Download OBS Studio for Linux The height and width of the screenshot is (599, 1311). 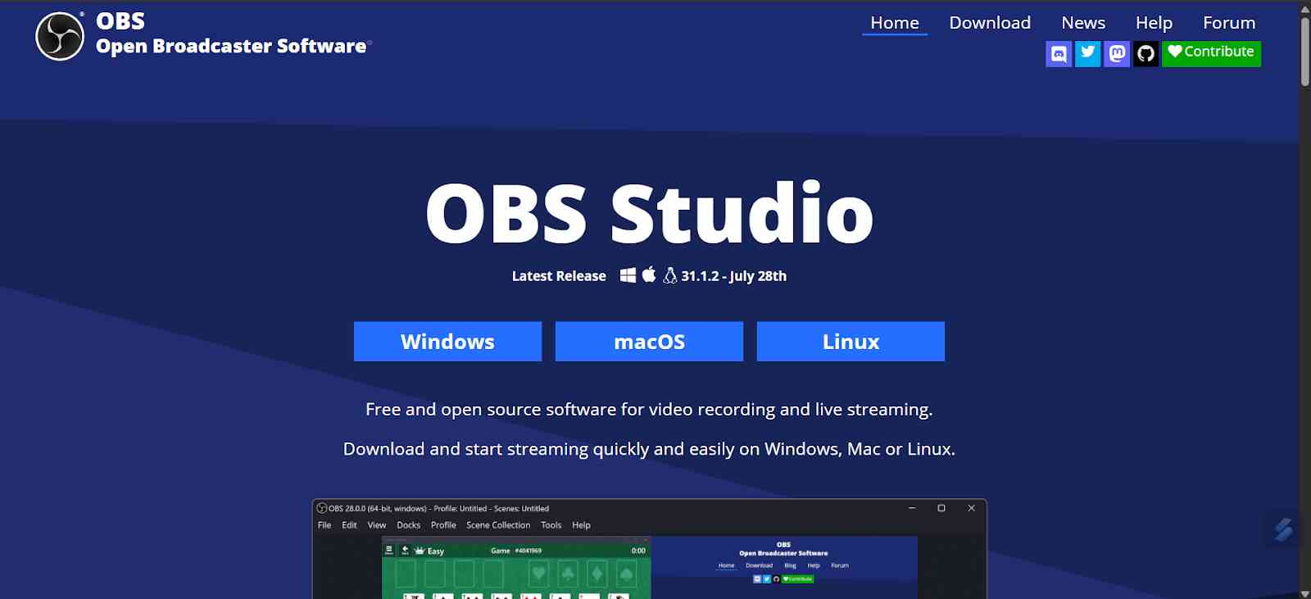point(851,342)
